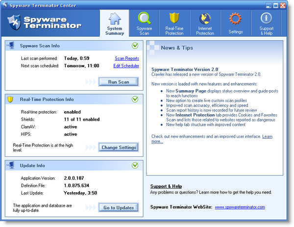Minimize the Spyware Terminator Center window
The height and width of the screenshot is (227, 294).
point(269,5)
